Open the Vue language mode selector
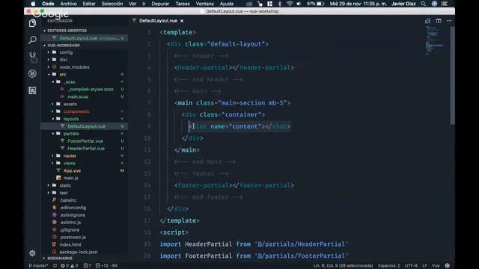Screen dimensions: 479x269 tap(436, 266)
